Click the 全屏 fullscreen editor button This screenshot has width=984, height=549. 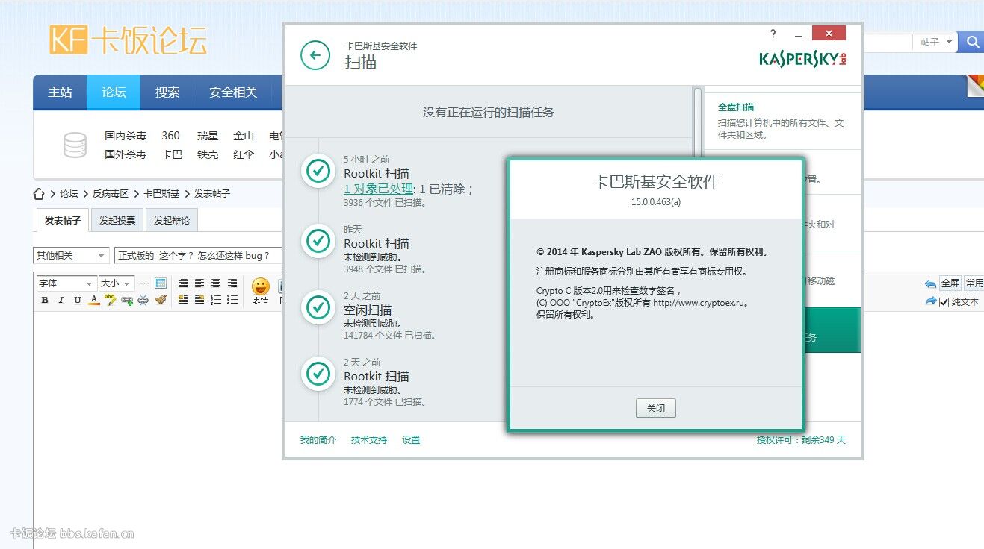point(950,283)
